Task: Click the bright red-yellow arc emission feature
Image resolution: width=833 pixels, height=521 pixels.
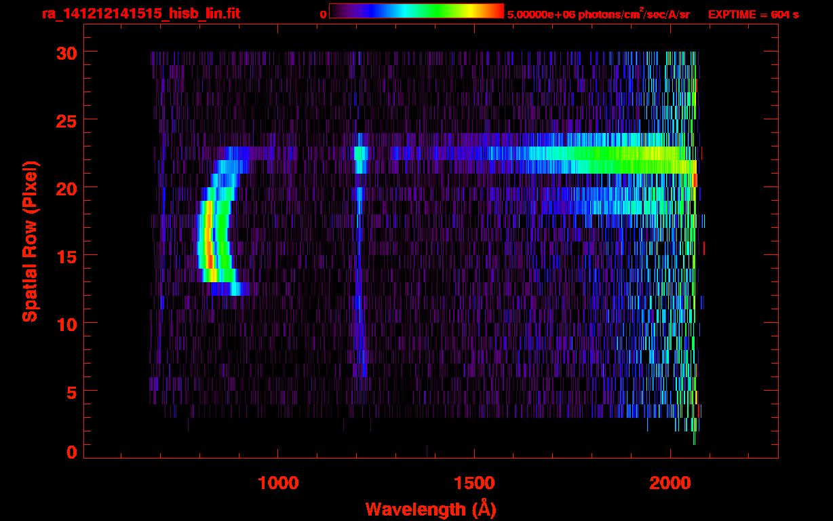Action: point(209,241)
